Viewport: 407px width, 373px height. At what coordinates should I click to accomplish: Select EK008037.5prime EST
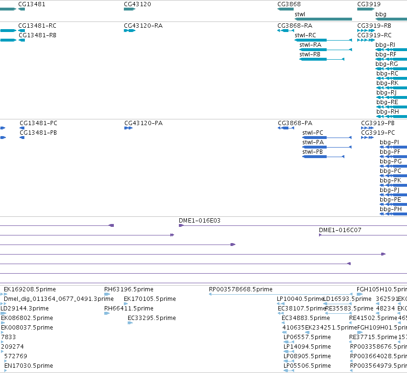(x=27, y=328)
